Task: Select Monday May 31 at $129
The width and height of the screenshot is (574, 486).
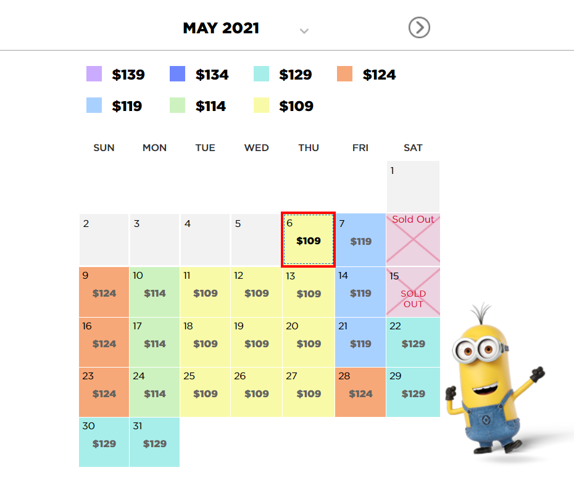Action: point(154,442)
